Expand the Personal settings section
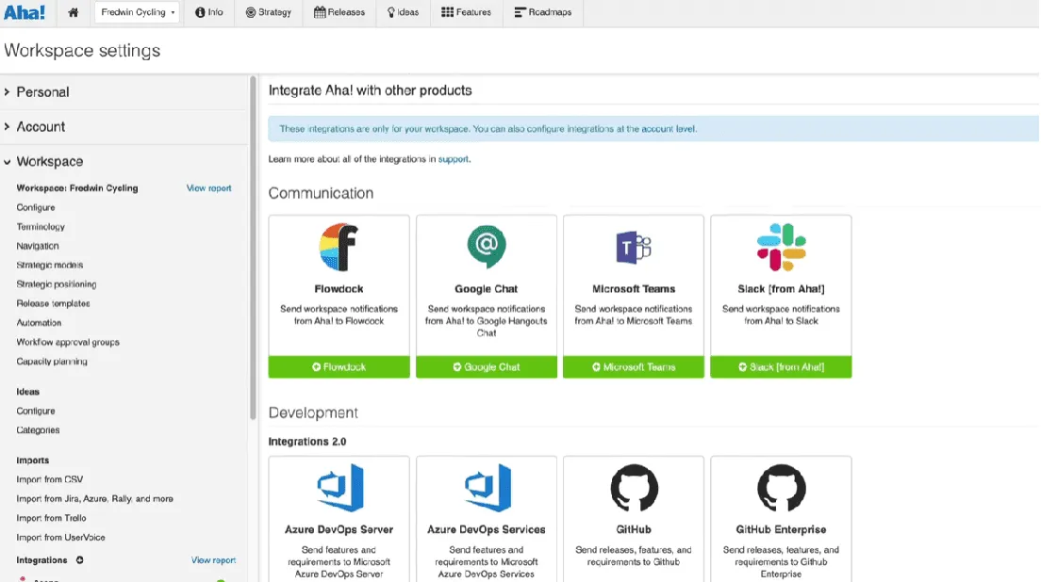 (x=37, y=92)
